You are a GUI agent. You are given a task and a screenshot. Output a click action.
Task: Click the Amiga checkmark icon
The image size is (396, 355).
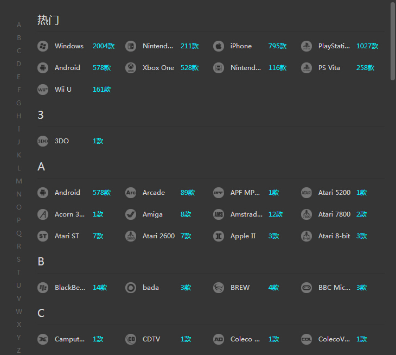pos(131,214)
